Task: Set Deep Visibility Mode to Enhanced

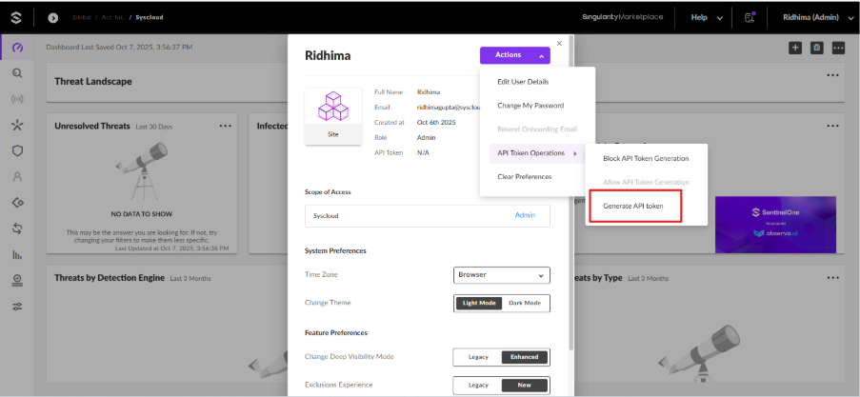Action: pos(525,357)
